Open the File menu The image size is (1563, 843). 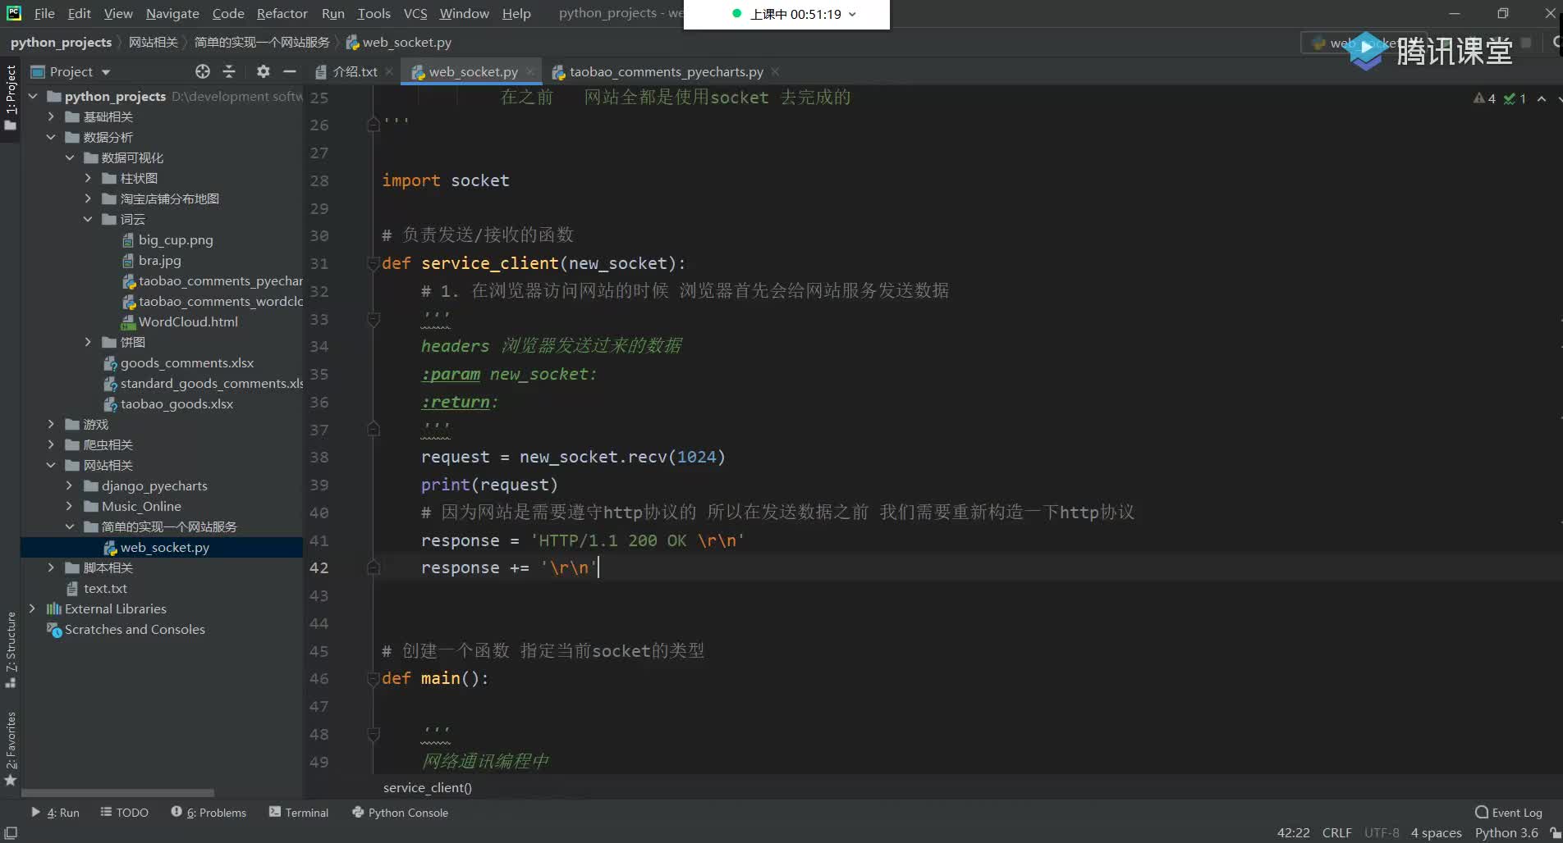pyautogui.click(x=44, y=13)
